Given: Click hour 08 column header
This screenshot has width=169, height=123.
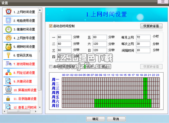Looking at the screenshot, I should point(96,75).
